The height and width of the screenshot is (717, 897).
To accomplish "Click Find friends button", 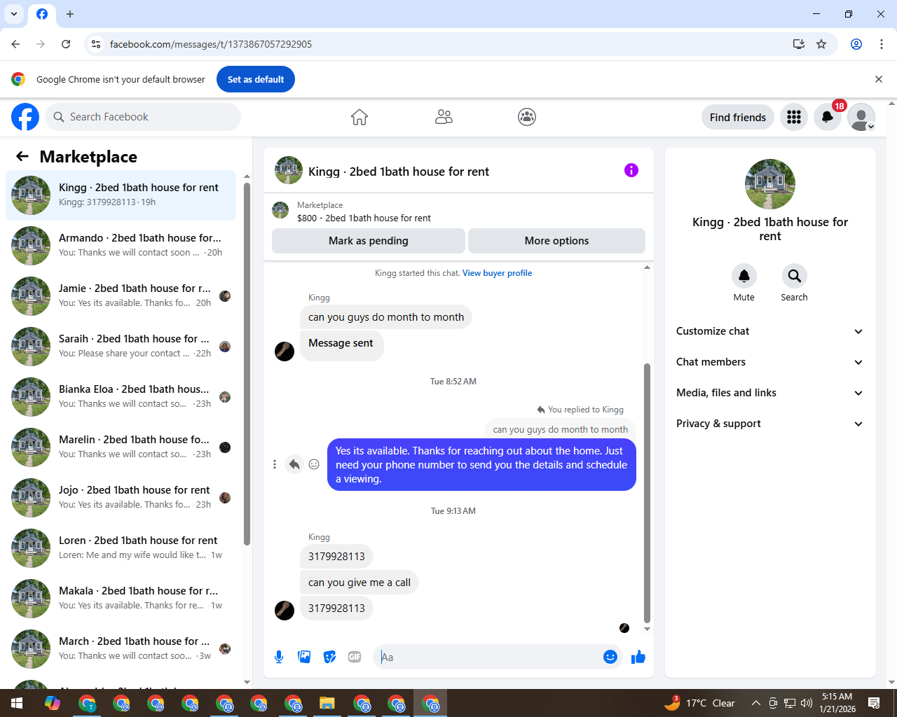I will click(738, 117).
